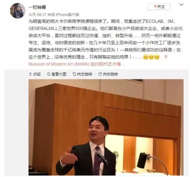
Task: Click the 今天 08:37 timestamp
Action: (x=37, y=15)
